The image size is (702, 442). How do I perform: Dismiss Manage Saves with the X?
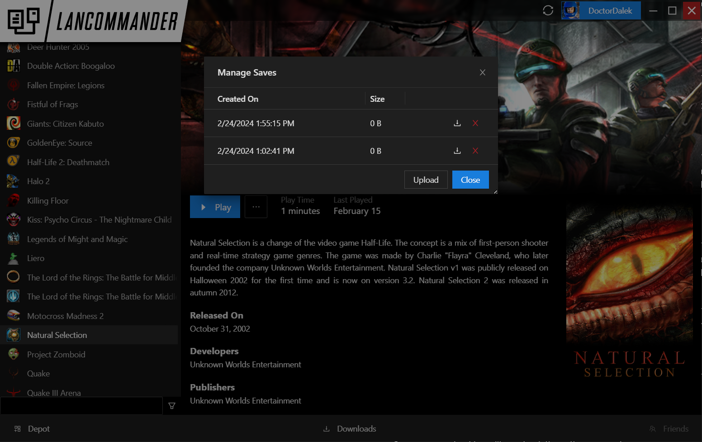click(482, 72)
